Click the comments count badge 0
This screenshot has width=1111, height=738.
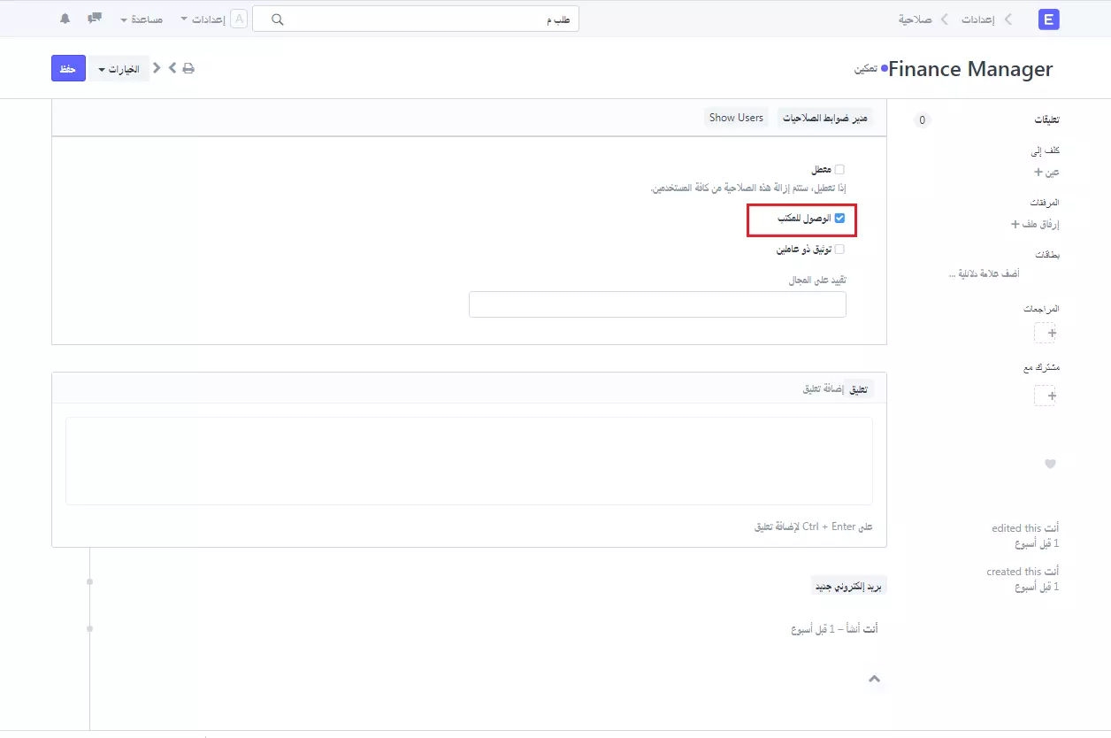(922, 119)
